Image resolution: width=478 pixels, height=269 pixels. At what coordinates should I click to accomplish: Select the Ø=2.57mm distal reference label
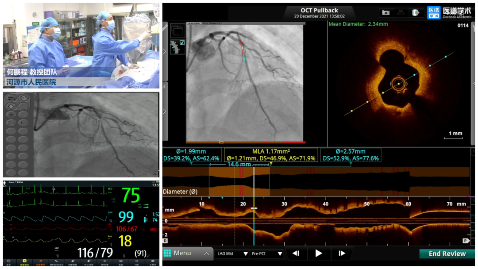tap(351, 154)
